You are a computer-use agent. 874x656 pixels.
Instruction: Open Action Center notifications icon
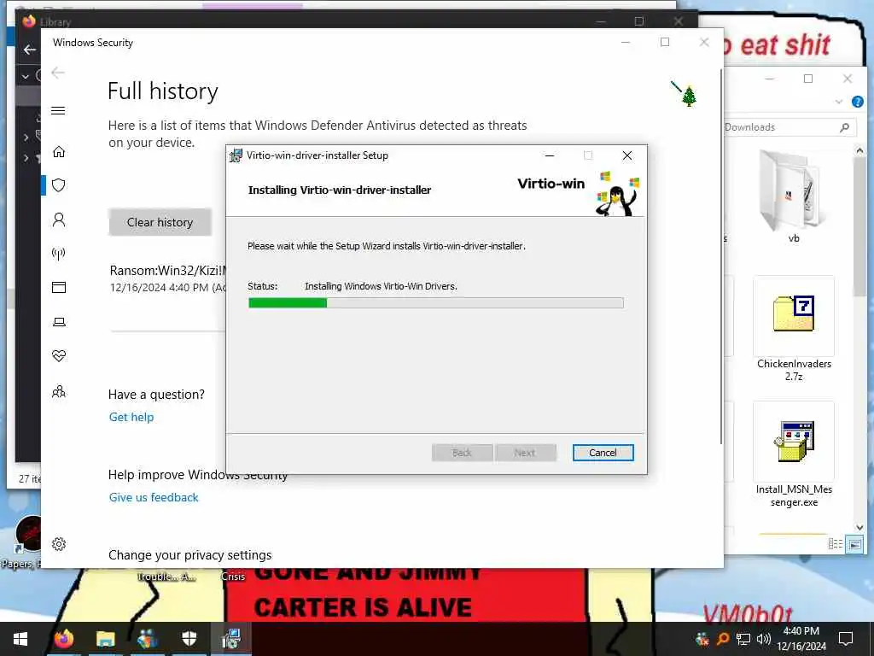846,639
